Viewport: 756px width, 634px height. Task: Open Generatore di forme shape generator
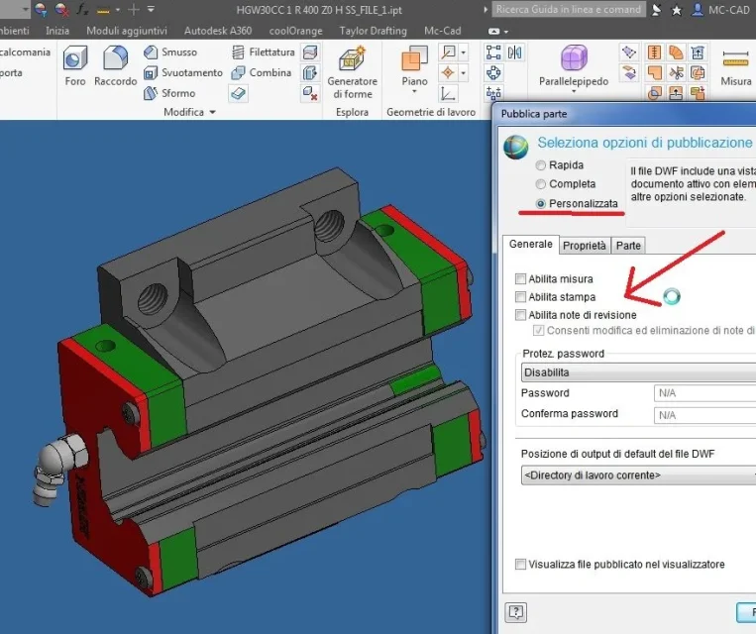[352, 72]
